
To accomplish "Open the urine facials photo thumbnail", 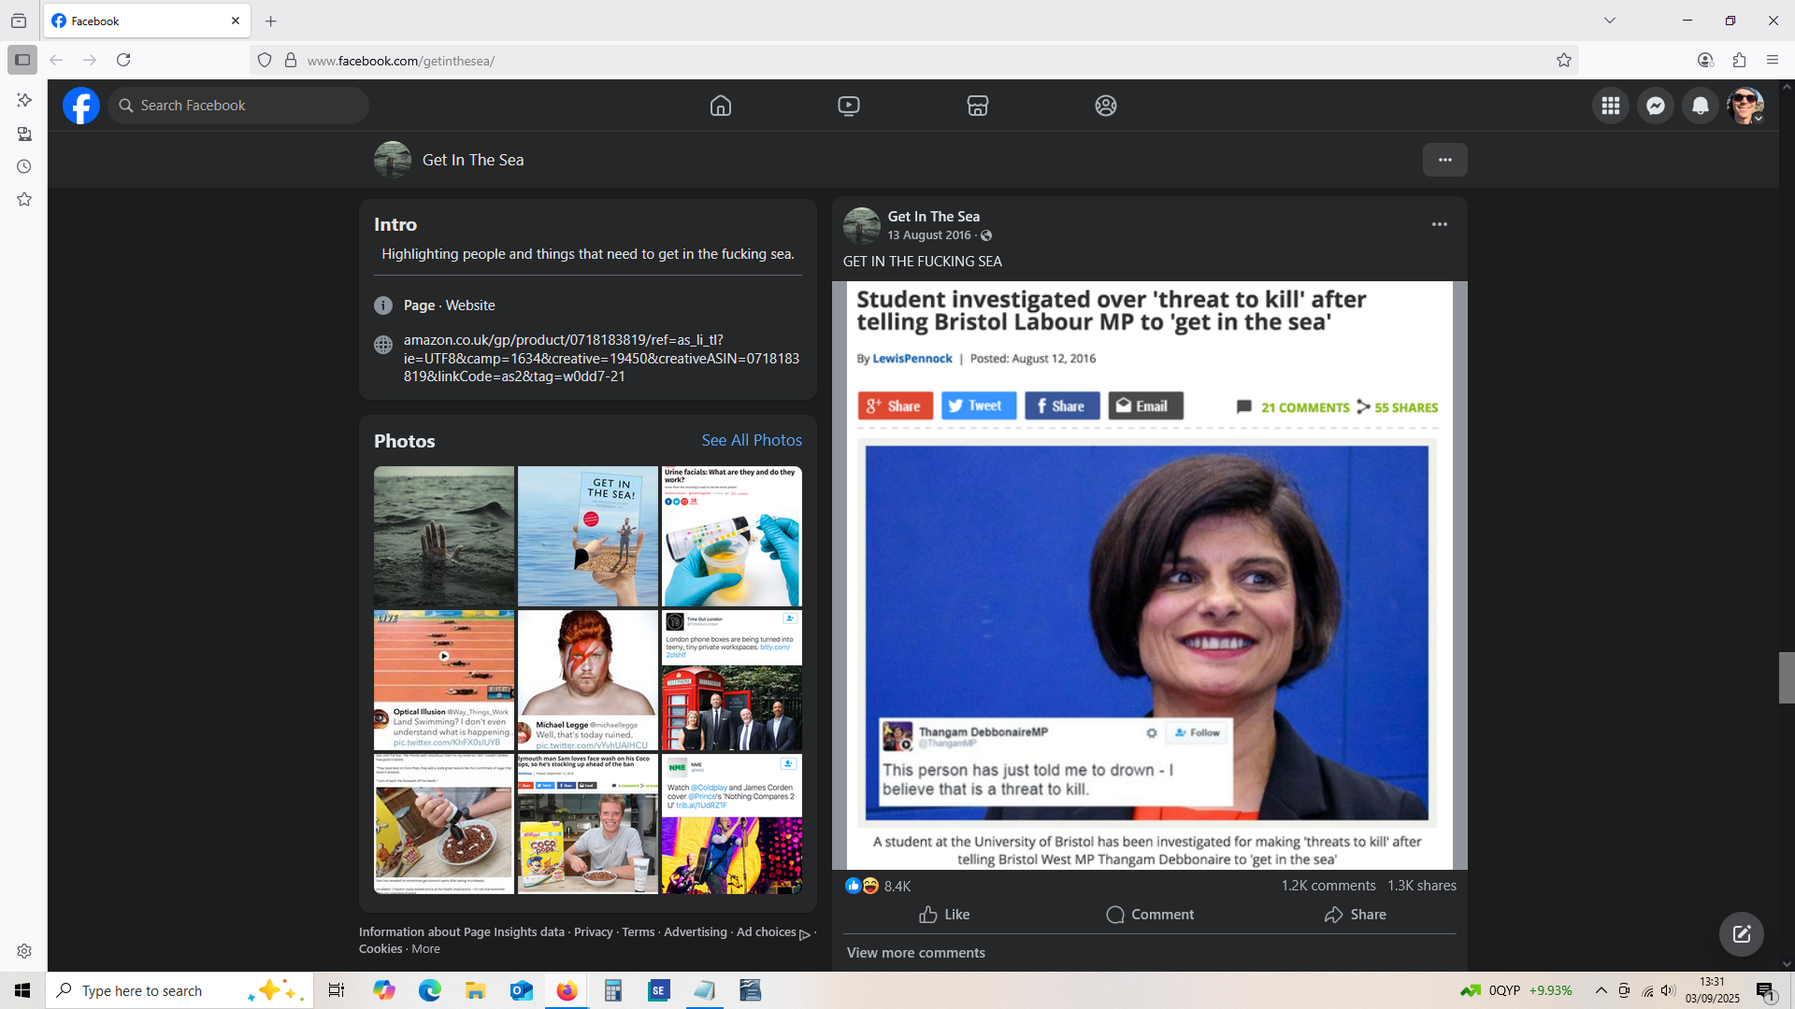I will [x=732, y=536].
